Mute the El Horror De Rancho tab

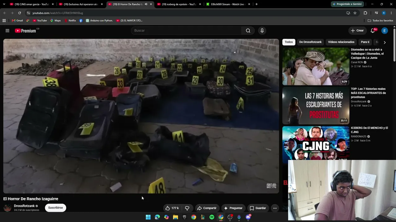click(x=146, y=4)
